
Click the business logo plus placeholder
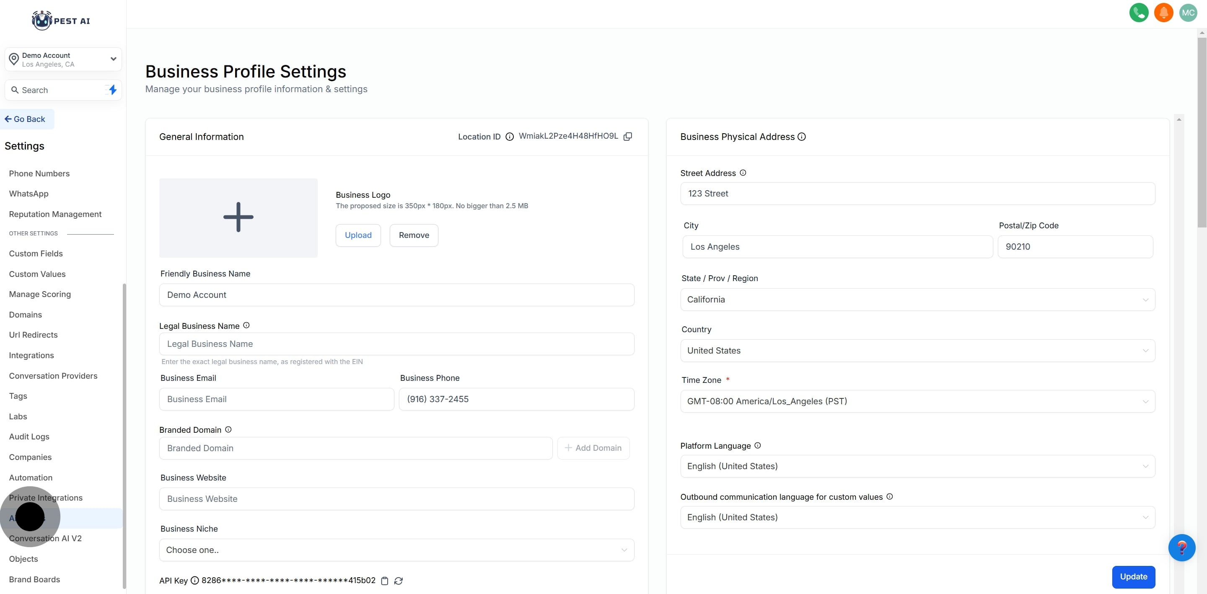(x=238, y=218)
